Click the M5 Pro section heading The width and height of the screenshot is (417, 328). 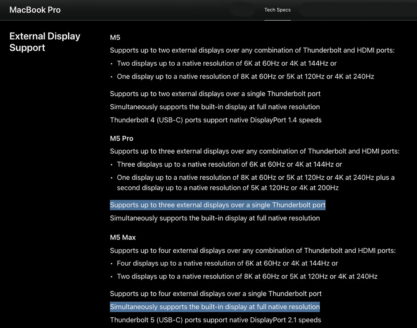(x=121, y=138)
